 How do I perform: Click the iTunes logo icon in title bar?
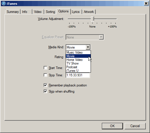pyautogui.click(x=4, y=4)
